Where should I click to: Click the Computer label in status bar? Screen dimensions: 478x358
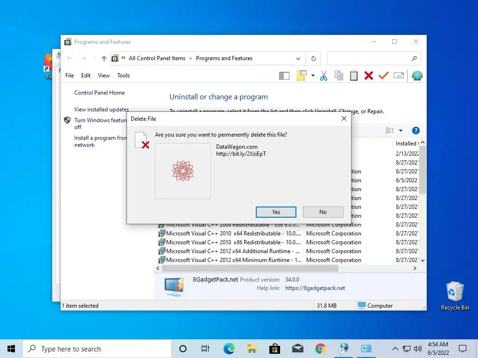(380, 306)
